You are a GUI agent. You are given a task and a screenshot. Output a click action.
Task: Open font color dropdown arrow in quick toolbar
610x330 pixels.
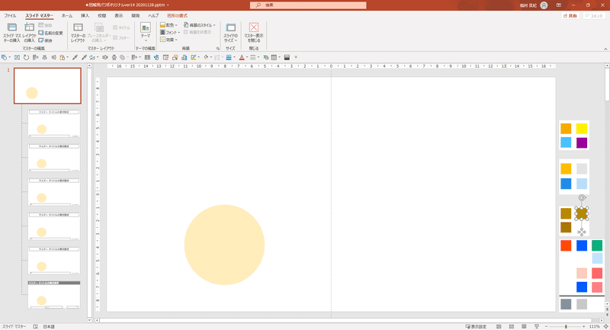click(x=246, y=57)
